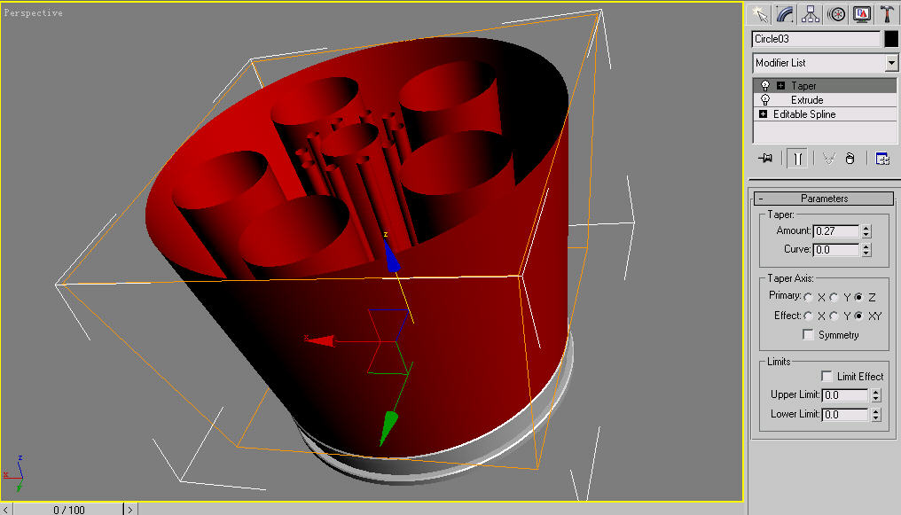Enable the Limit Effect checkbox
901x515 pixels.
click(x=827, y=377)
